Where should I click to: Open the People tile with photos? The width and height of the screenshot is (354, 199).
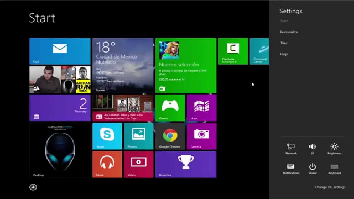[x=60, y=80]
